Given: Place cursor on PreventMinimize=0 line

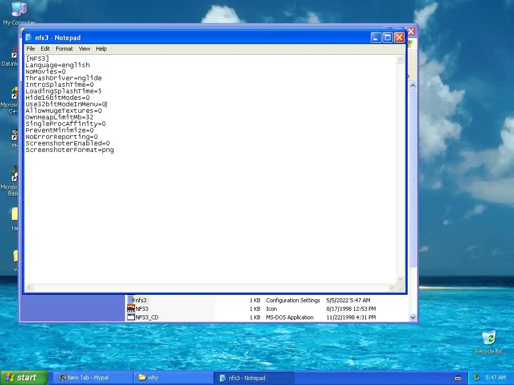Looking at the screenshot, I should 60,130.
